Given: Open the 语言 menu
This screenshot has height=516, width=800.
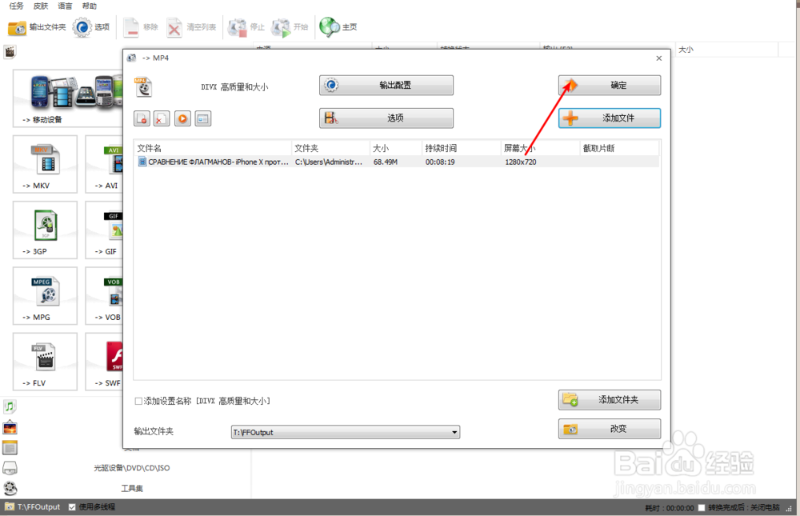Looking at the screenshot, I should pos(65,6).
